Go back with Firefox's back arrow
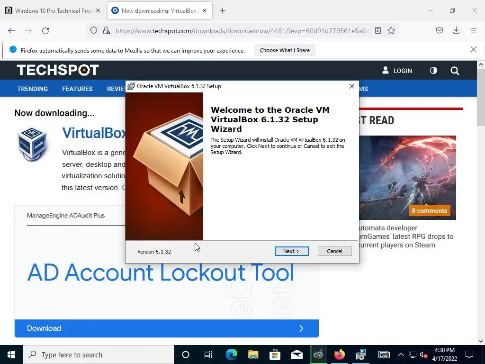 pos(11,31)
